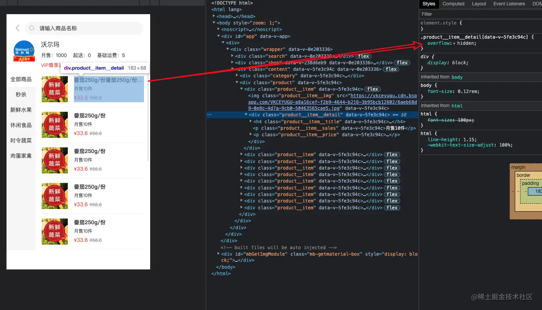
Task: Click the "font-size: 0.12rem" declaration
Action: (454, 91)
